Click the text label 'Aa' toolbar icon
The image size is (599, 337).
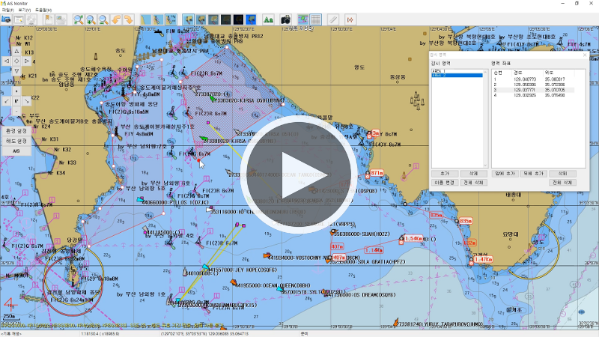[269, 19]
